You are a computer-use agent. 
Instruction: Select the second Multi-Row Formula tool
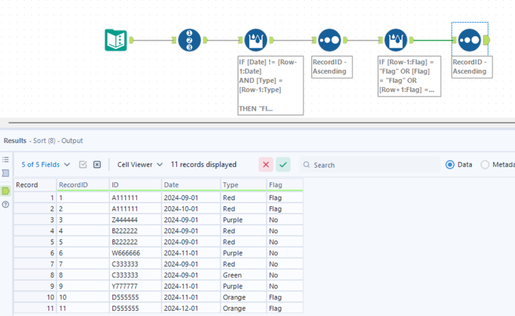[396, 40]
